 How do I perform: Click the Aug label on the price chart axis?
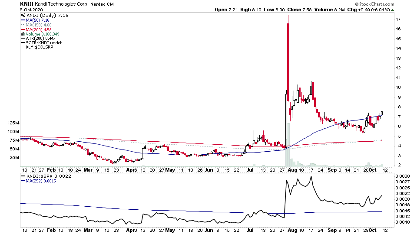(292, 170)
